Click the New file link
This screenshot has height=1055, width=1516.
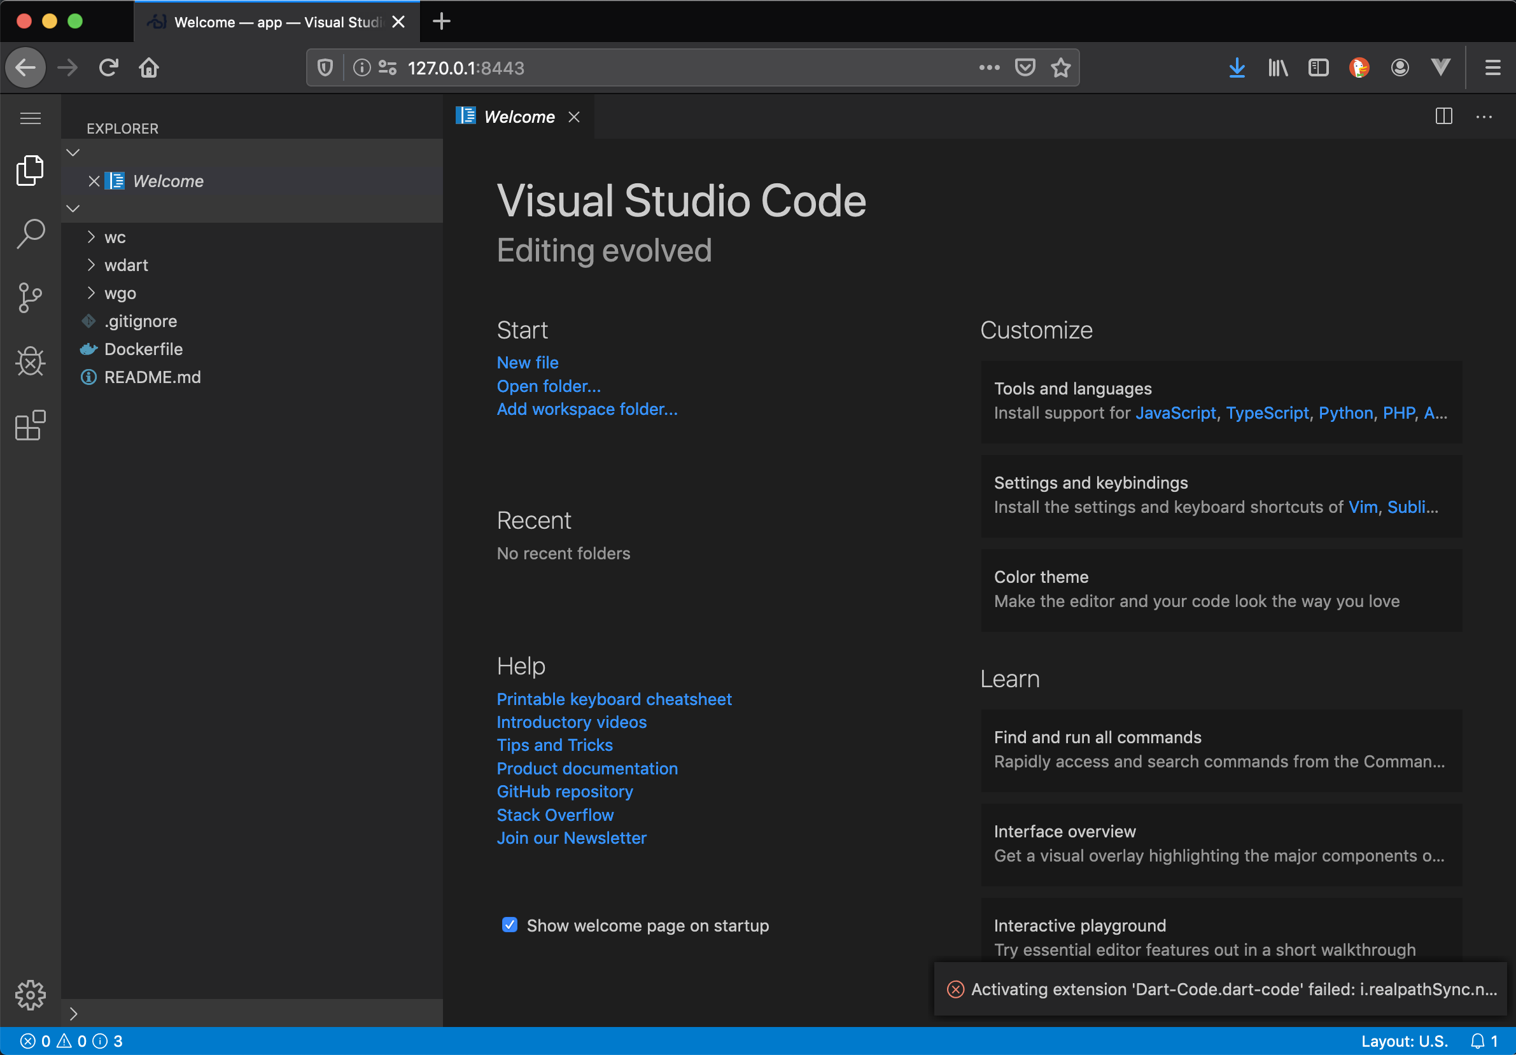point(528,363)
